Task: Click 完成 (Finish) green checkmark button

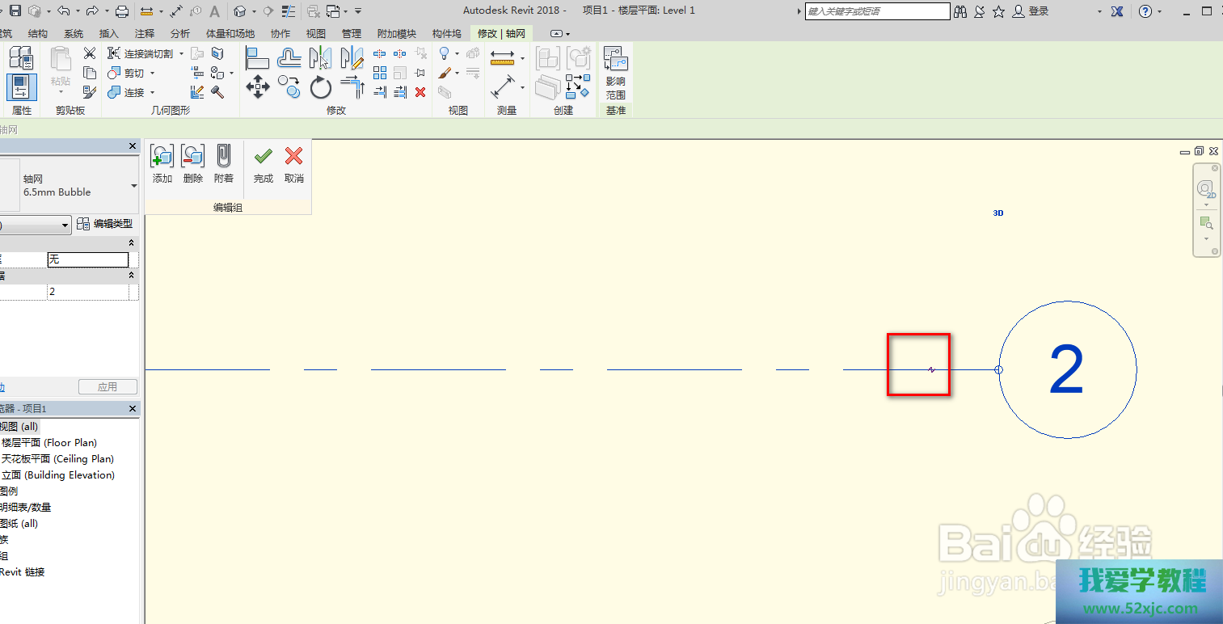Action: pos(264,156)
